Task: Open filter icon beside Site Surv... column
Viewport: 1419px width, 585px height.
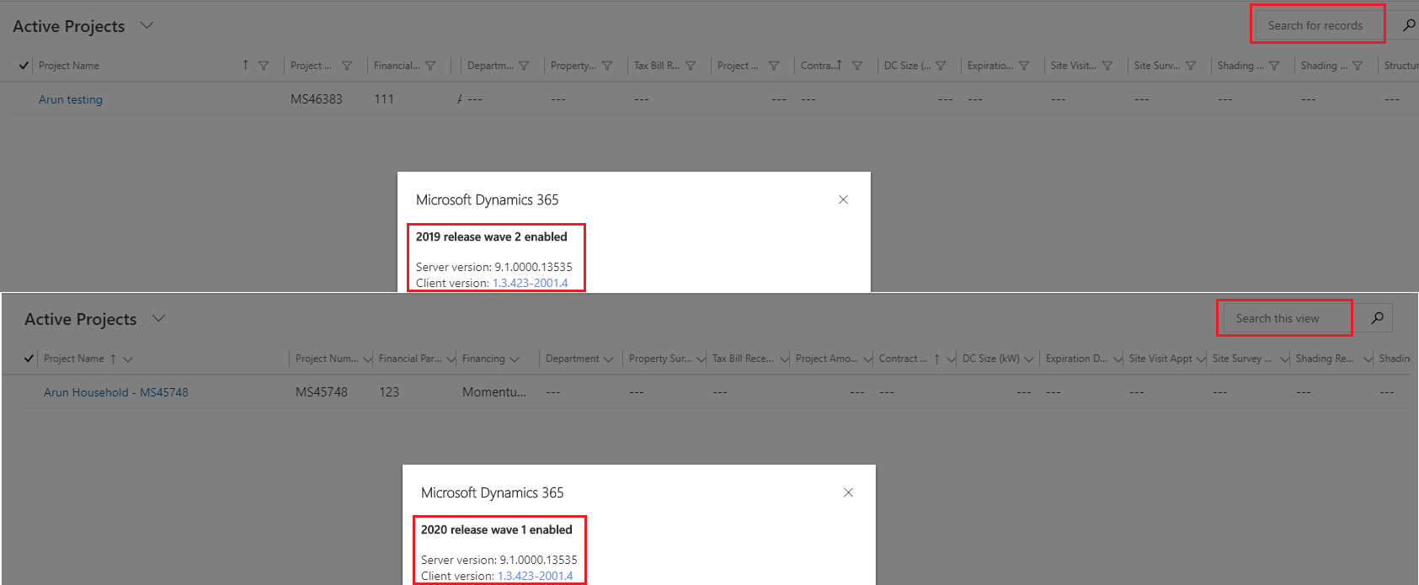Action: 1191,66
